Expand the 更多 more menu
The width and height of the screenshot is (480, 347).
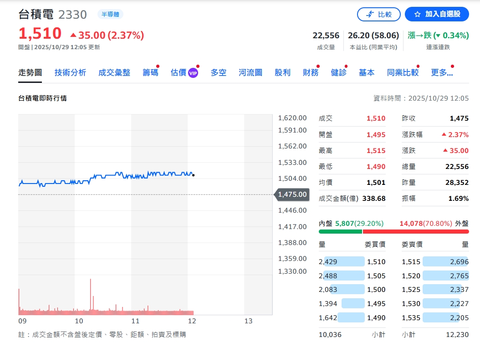pos(442,72)
